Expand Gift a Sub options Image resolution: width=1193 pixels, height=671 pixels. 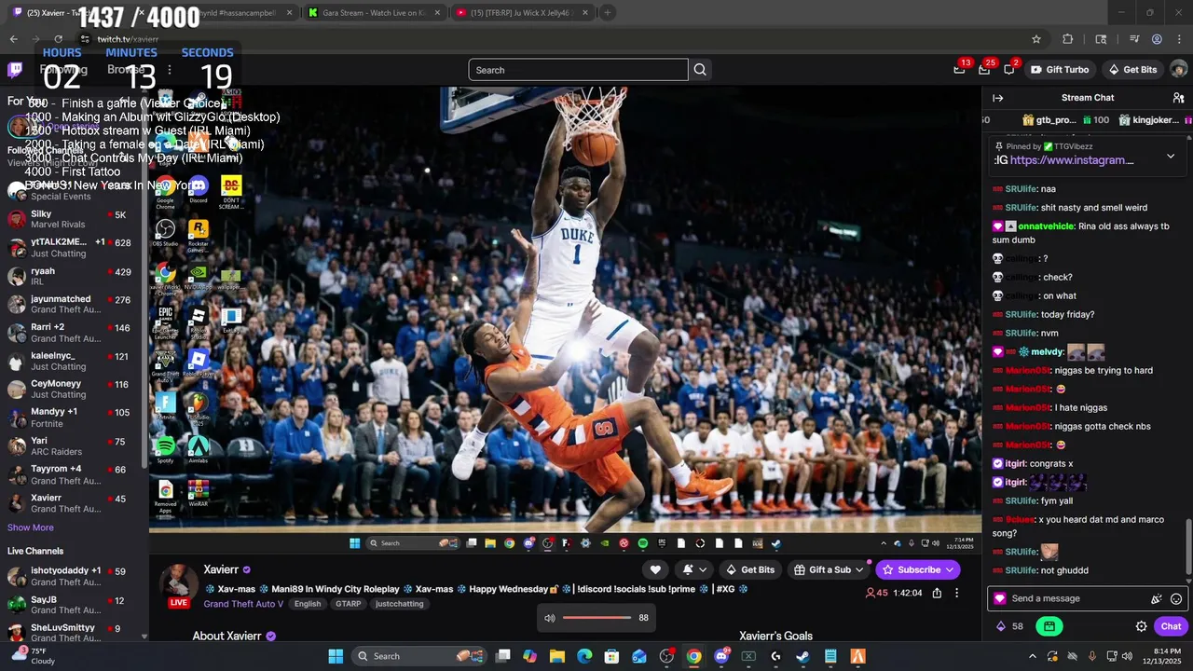[x=859, y=569]
